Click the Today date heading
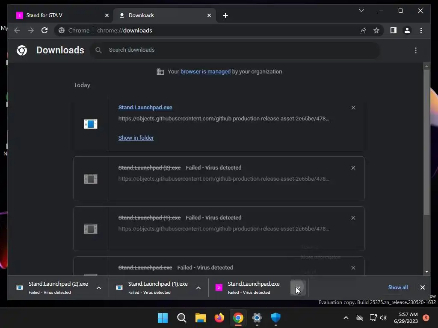This screenshot has height=328, width=438. (82, 85)
